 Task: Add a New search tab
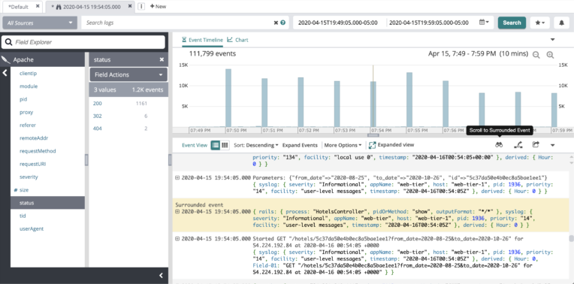pos(158,6)
